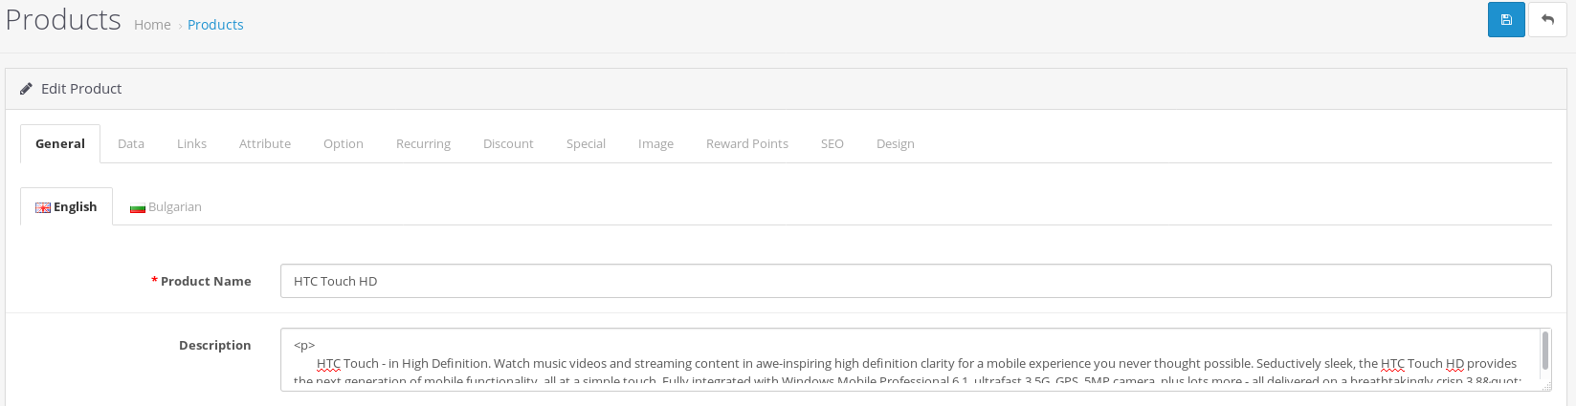The image size is (1576, 406).
Task: Click the Edit Product panel title
Action: [81, 89]
